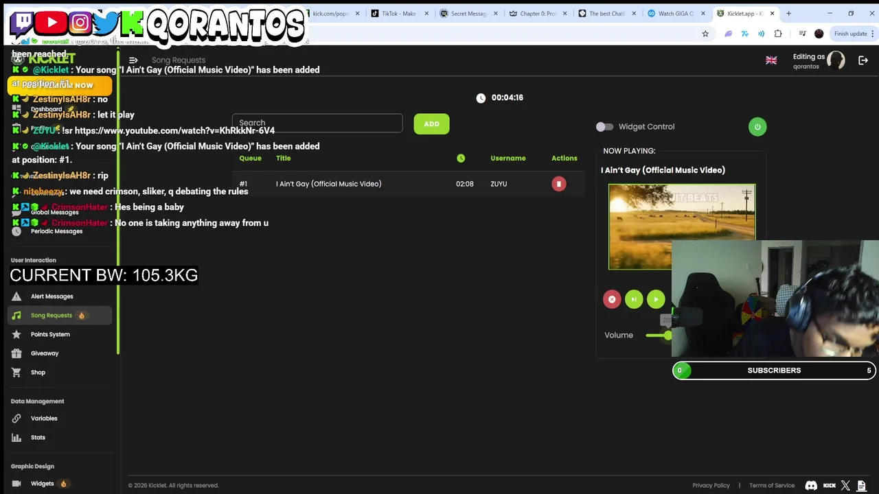
Task: Click the SUBSCRIBERS goal bar
Action: point(773,370)
